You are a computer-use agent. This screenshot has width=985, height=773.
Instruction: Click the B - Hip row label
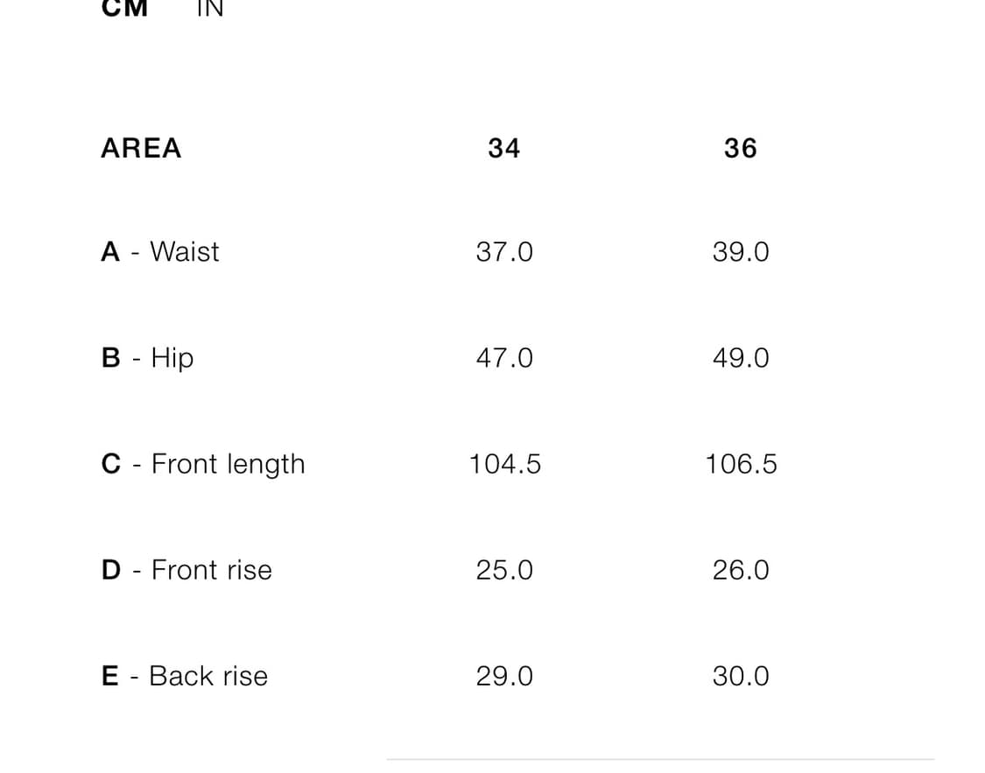[148, 358]
